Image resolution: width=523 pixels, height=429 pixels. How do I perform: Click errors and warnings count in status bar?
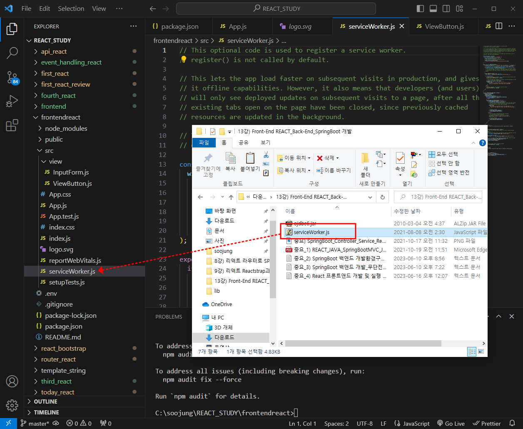79,423
